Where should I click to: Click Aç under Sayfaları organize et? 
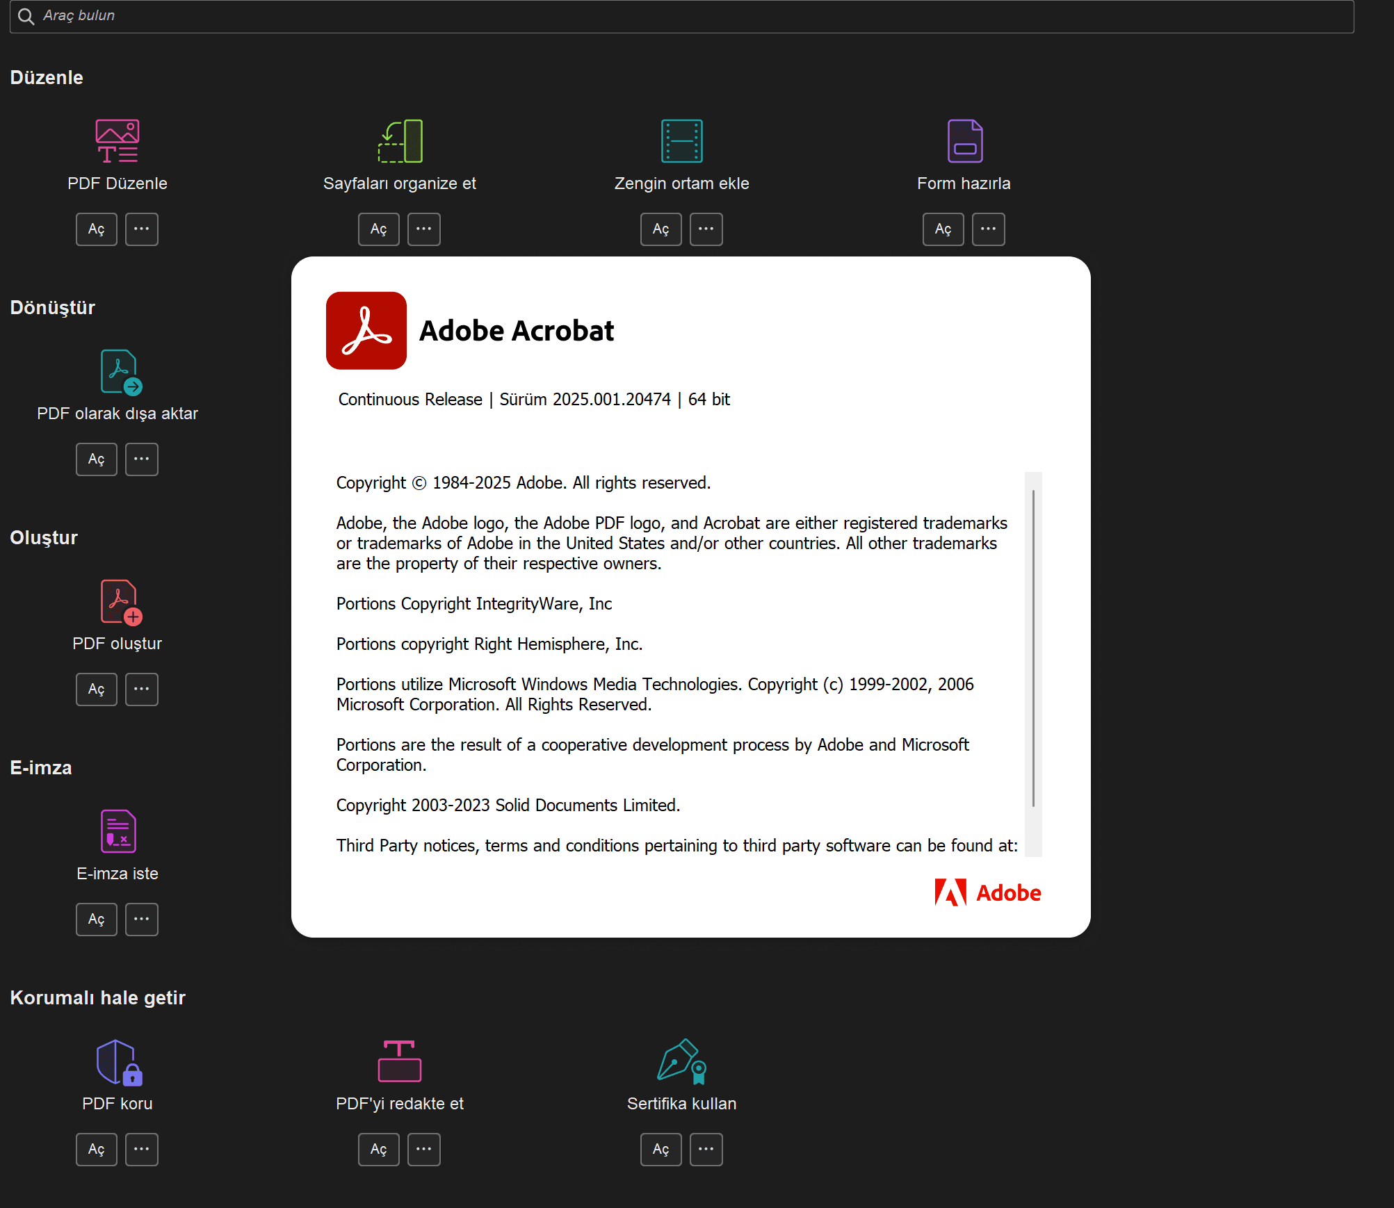pyautogui.click(x=379, y=229)
